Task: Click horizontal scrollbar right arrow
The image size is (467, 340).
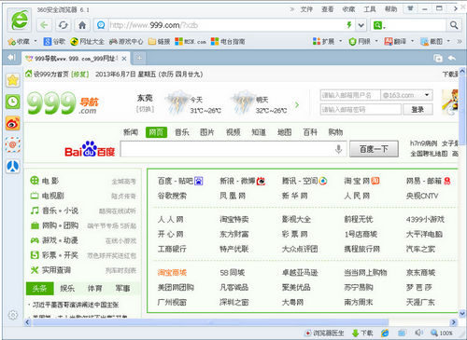Action: pyautogui.click(x=454, y=322)
